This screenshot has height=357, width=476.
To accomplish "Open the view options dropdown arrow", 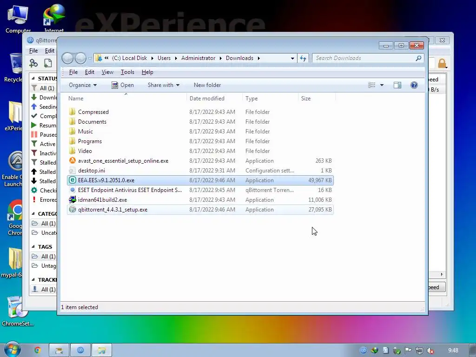I will (382, 85).
